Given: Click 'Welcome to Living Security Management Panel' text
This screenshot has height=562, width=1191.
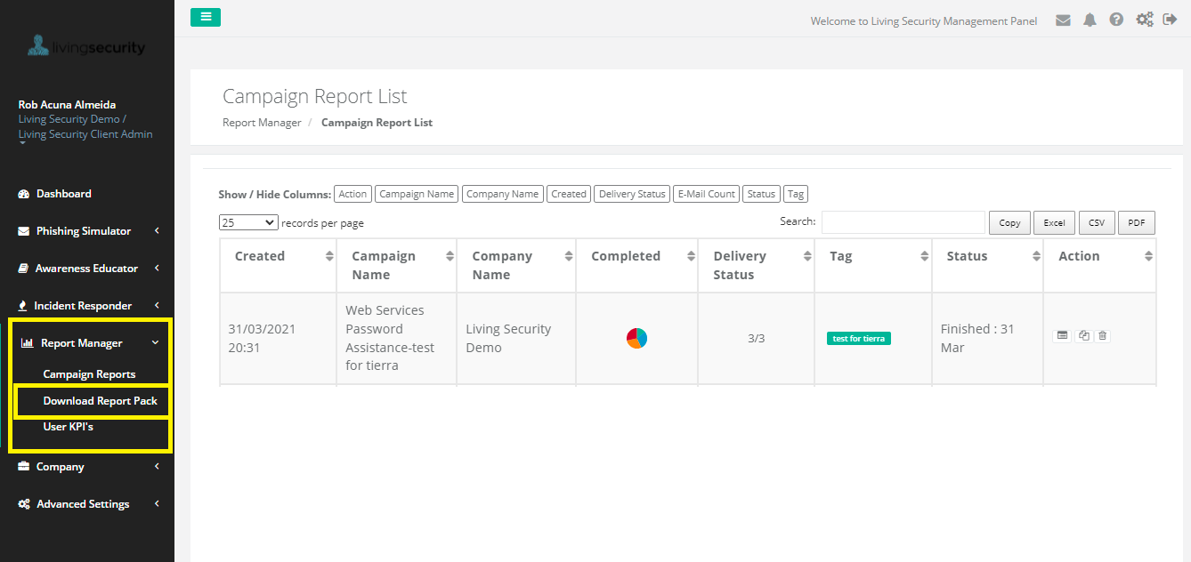Looking at the screenshot, I should (x=924, y=20).
